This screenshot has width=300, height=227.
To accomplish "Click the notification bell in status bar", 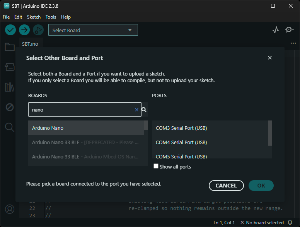I will tap(290, 223).
